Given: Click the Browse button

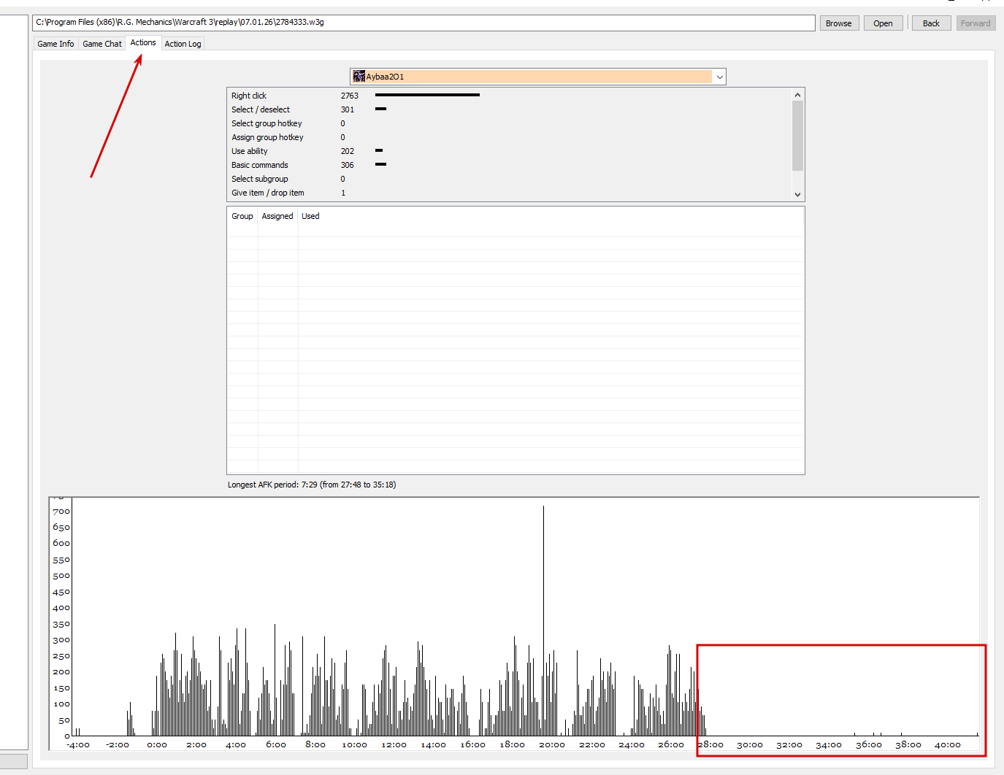Looking at the screenshot, I should pos(839,23).
